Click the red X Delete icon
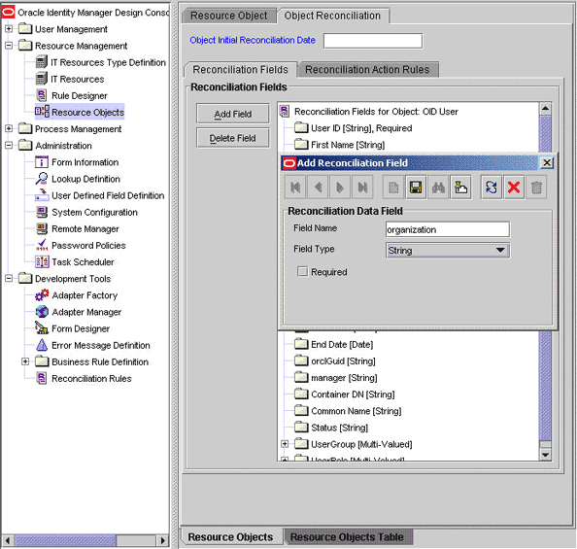 point(514,188)
